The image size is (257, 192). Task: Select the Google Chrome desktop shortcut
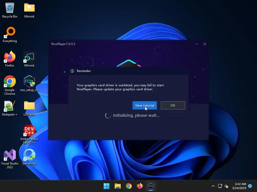coord(10,85)
